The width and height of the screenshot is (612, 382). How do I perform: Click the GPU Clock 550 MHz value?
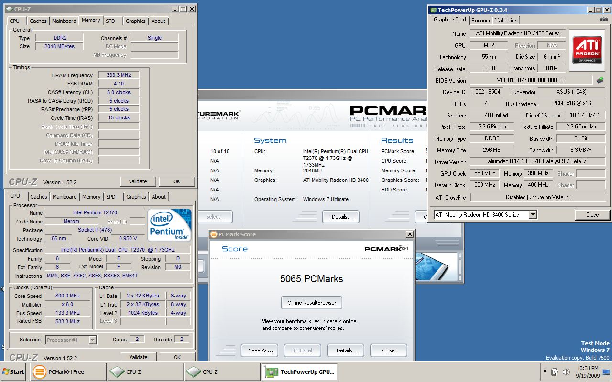point(485,173)
